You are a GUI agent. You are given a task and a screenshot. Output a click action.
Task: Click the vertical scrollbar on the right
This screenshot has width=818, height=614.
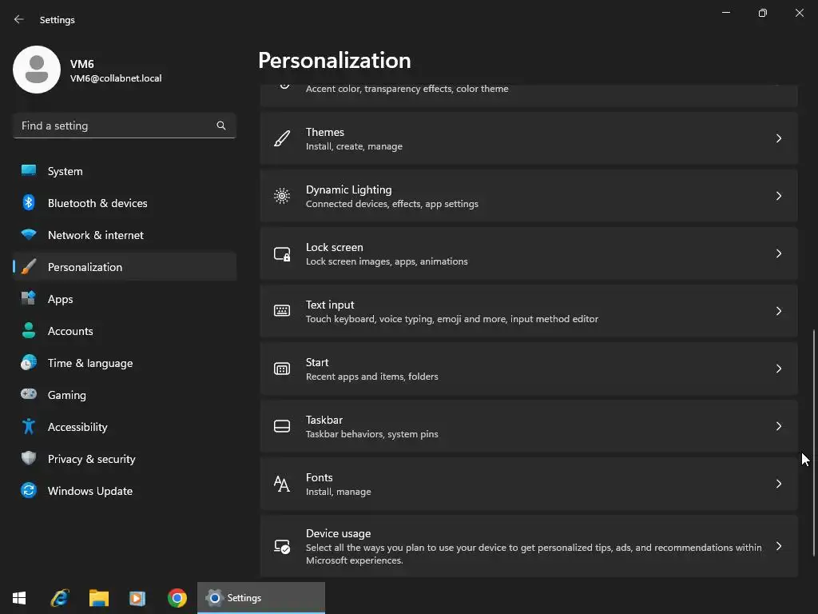coord(813,443)
